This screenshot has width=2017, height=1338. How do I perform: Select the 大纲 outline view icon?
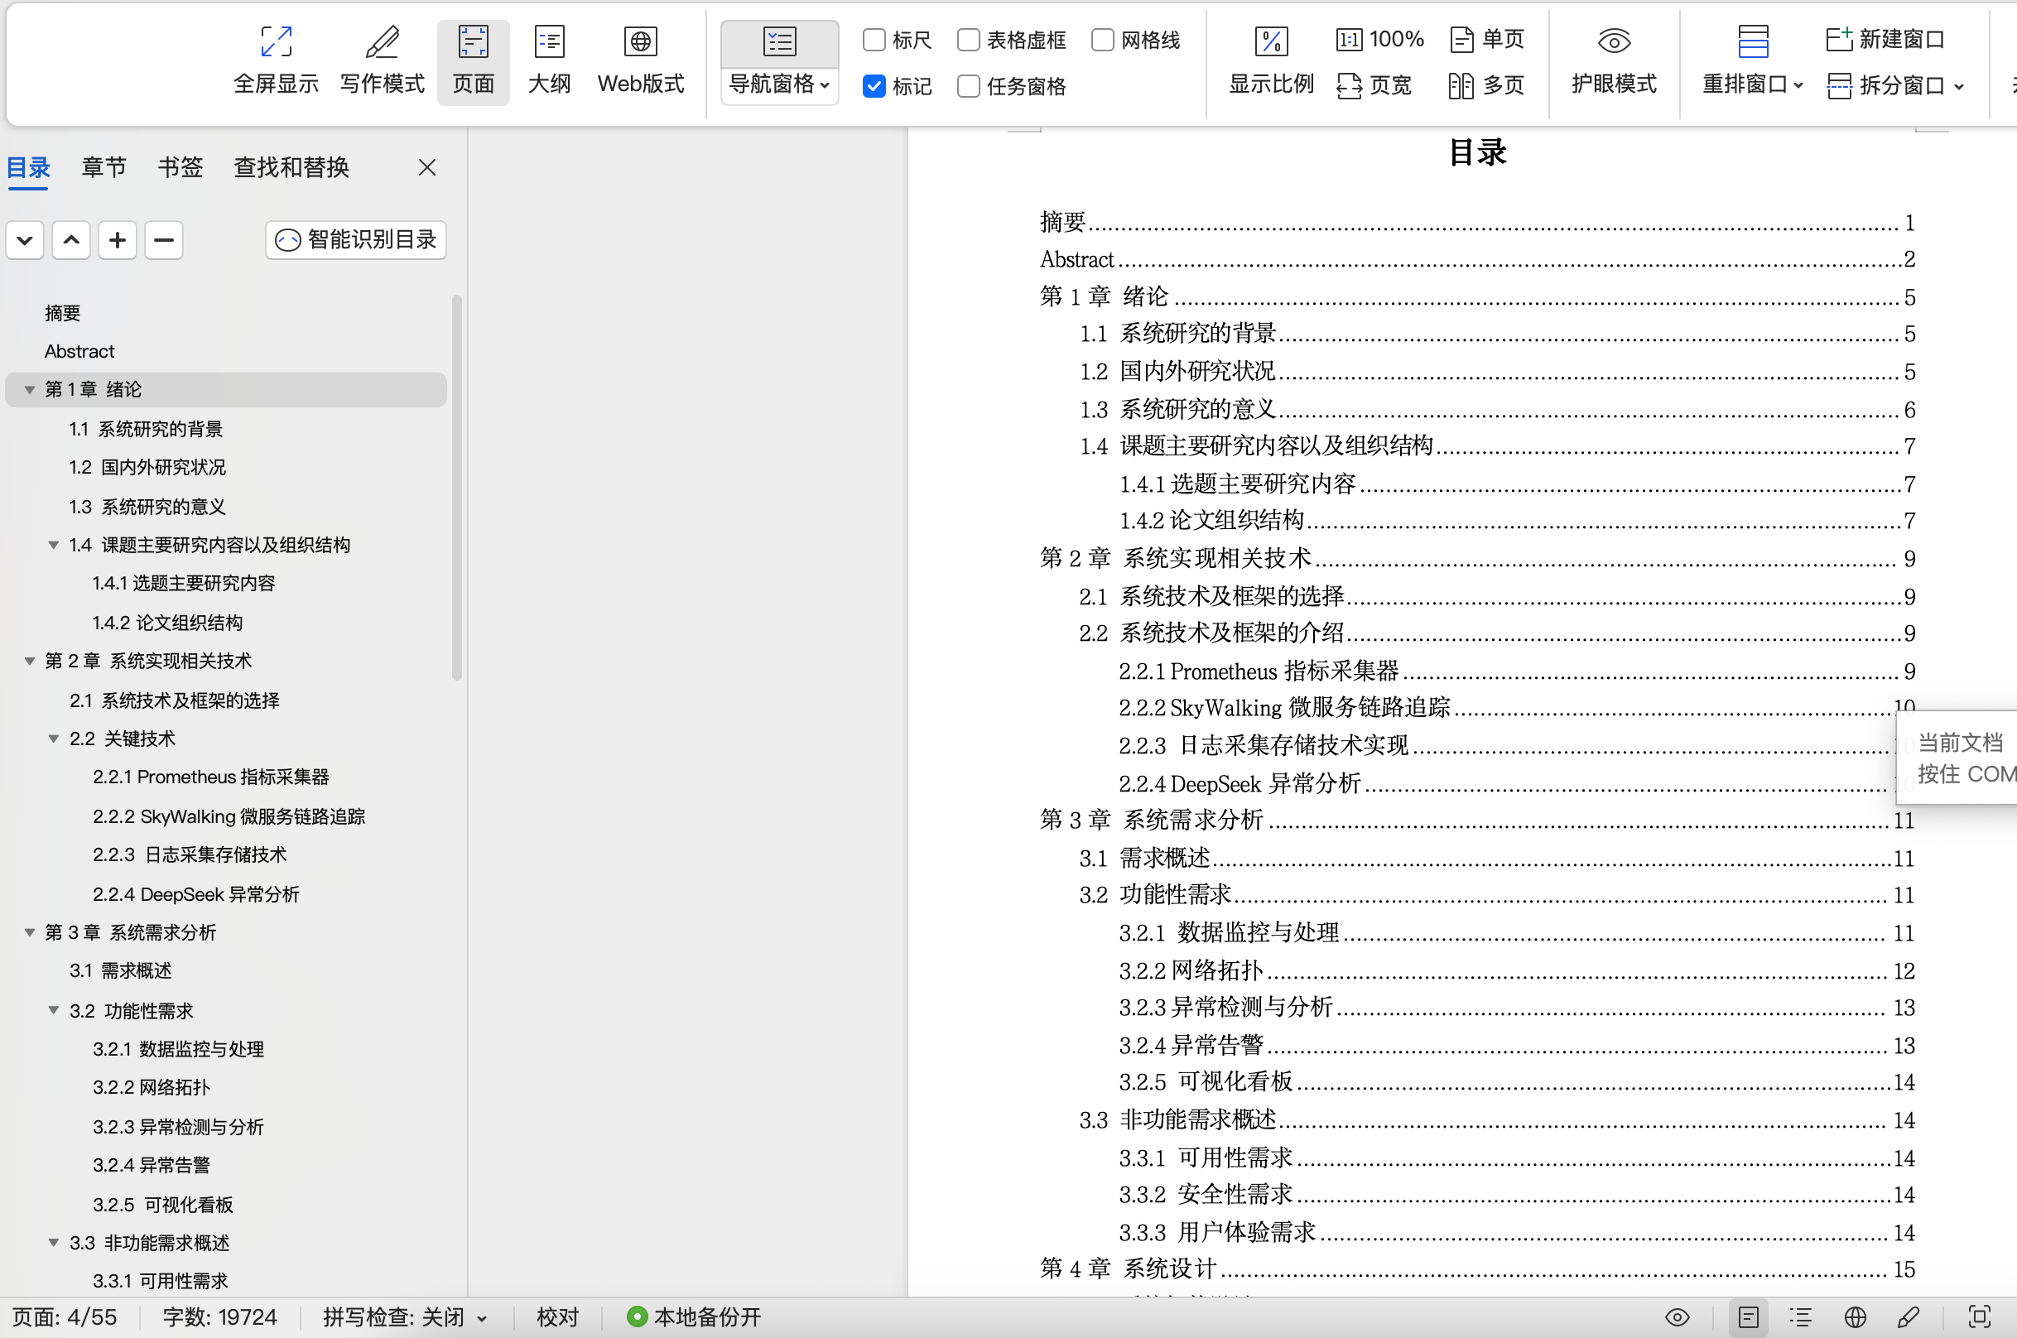[549, 41]
